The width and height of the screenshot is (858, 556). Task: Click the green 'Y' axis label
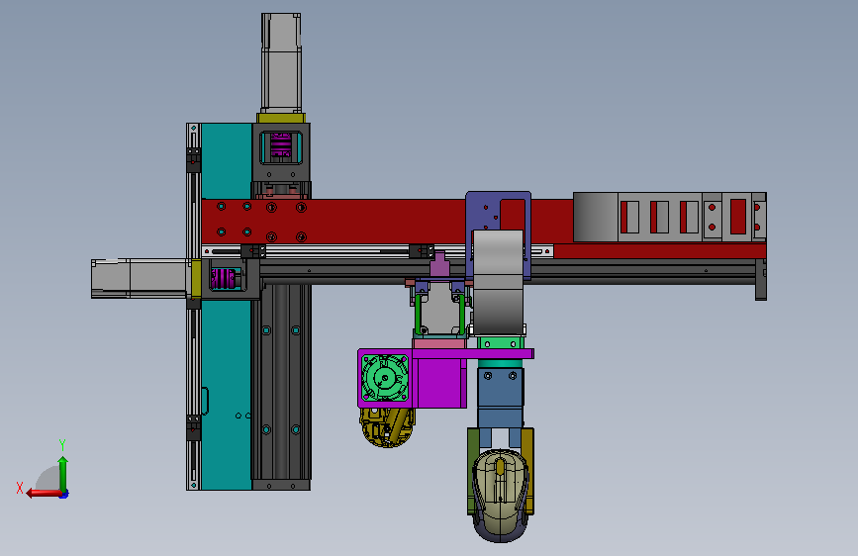tap(62, 444)
